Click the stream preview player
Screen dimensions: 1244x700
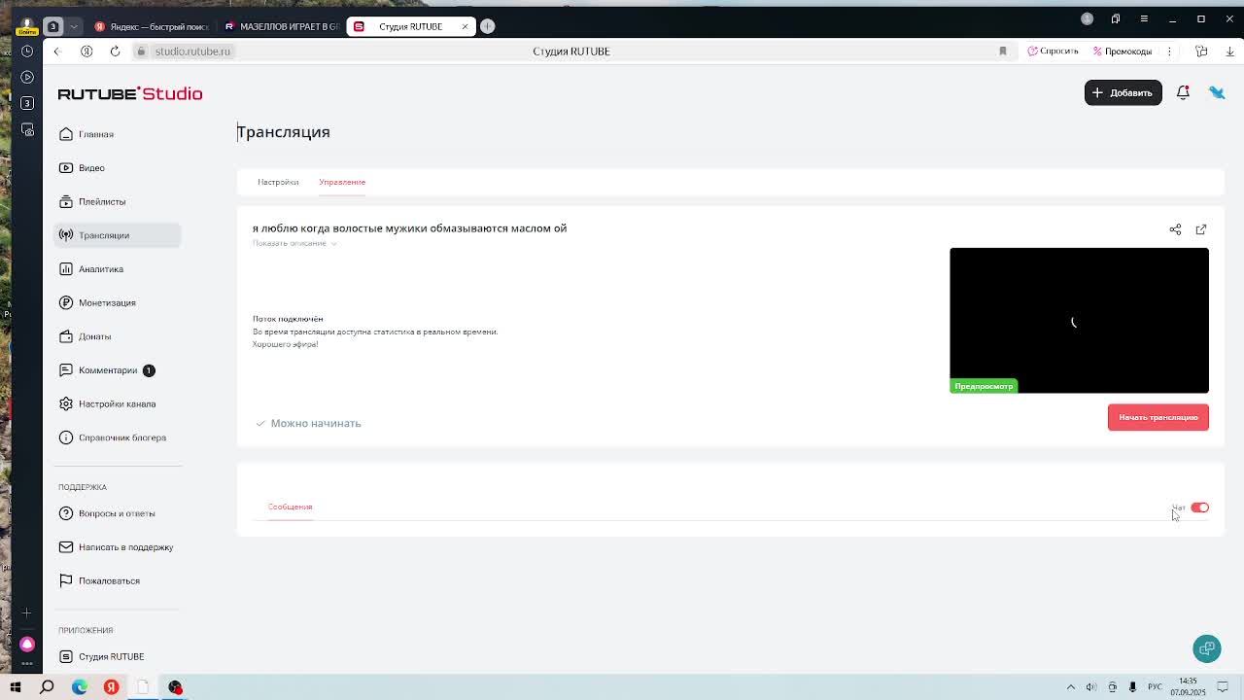pos(1079,321)
